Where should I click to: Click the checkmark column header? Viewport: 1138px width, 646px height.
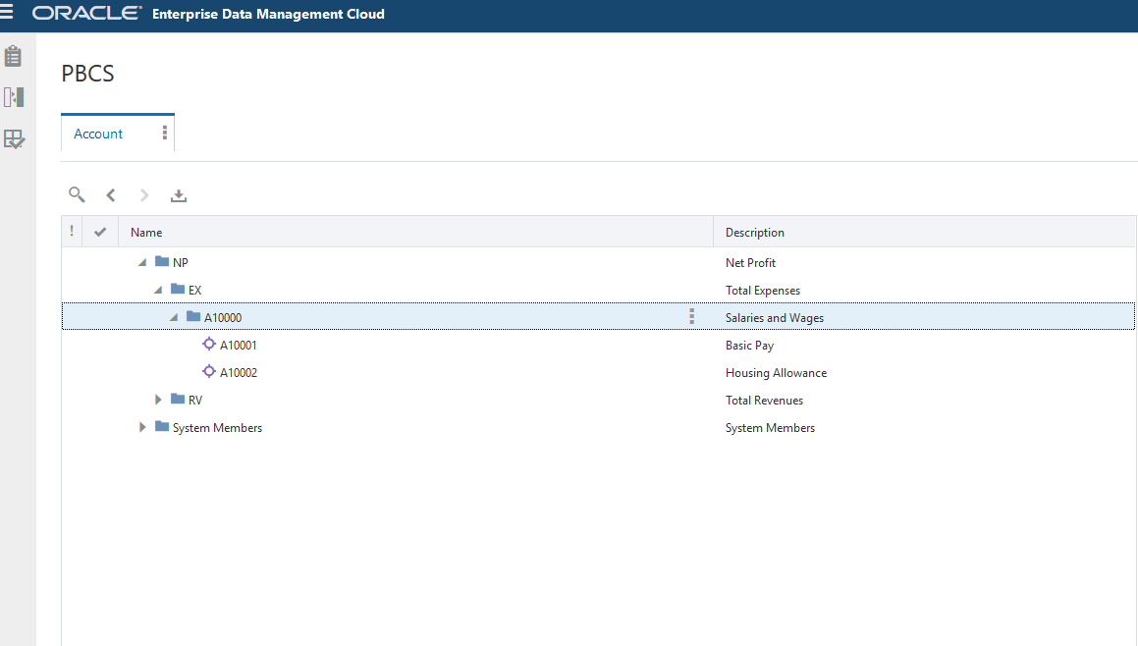[x=100, y=232]
